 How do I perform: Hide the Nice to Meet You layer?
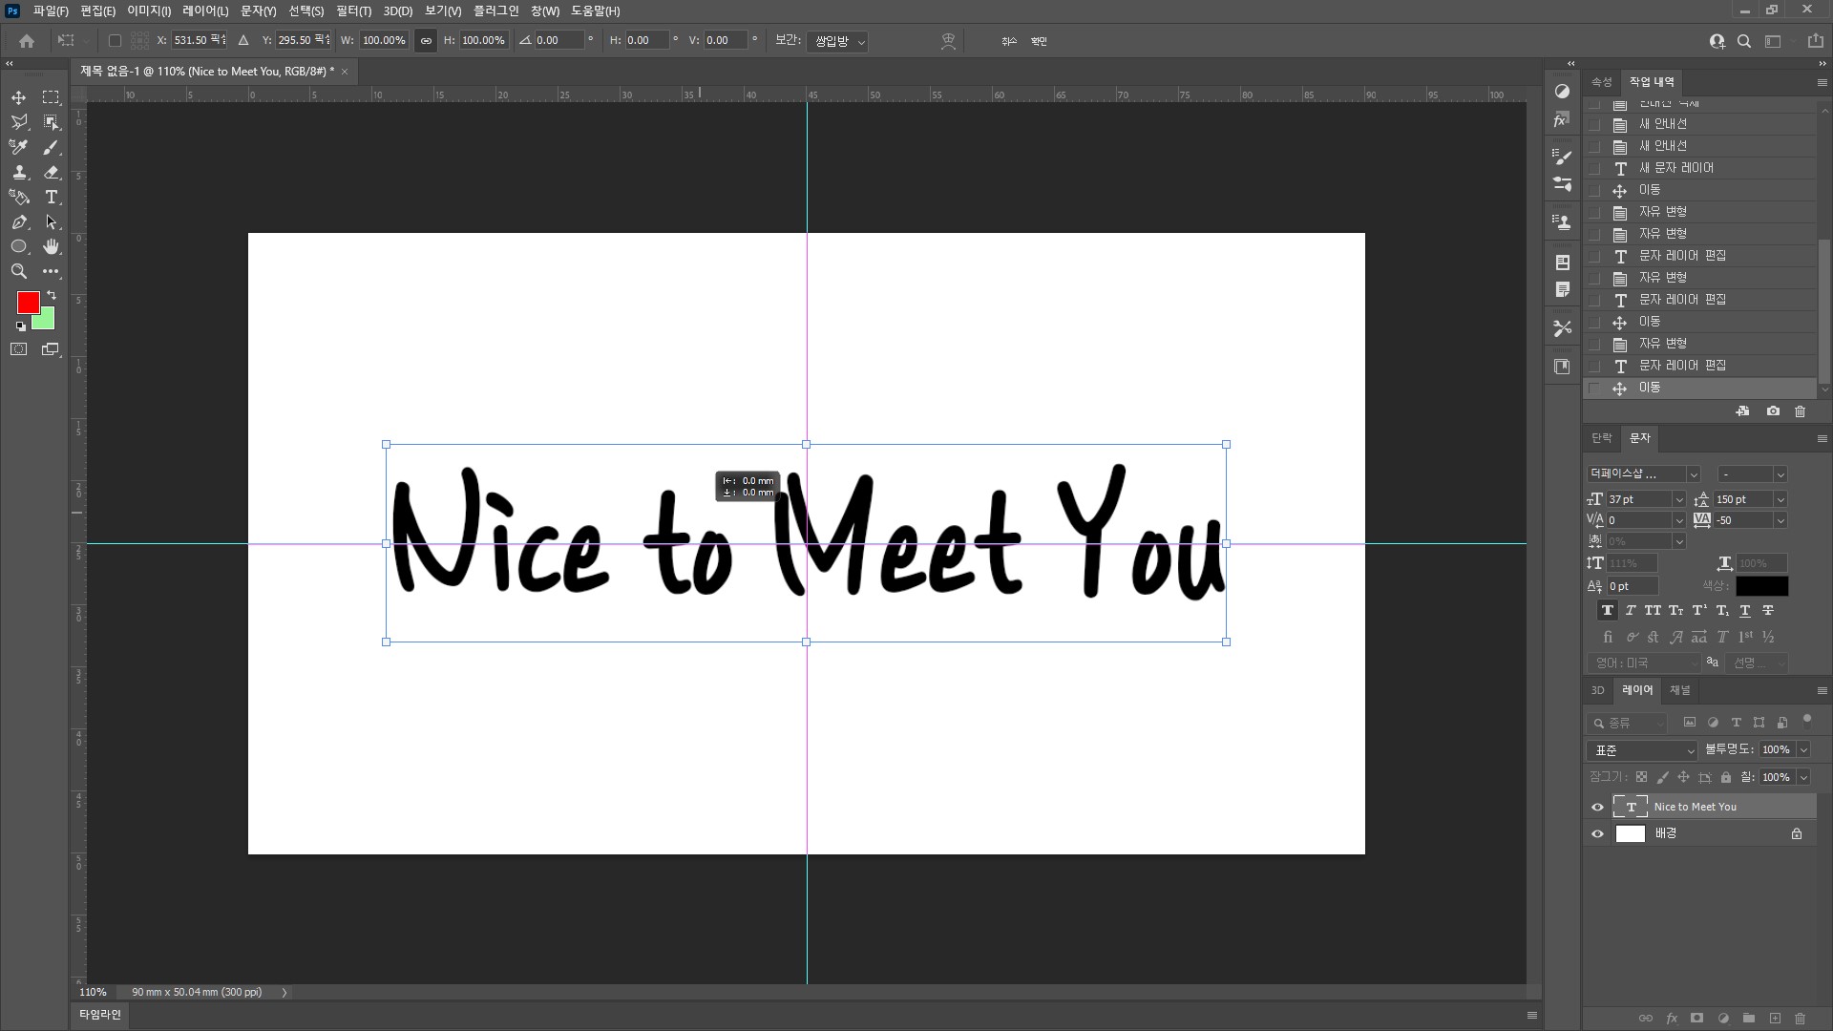[x=1597, y=808]
